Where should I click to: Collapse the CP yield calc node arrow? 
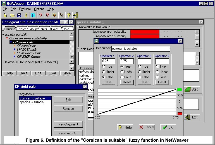[x=11, y=42]
